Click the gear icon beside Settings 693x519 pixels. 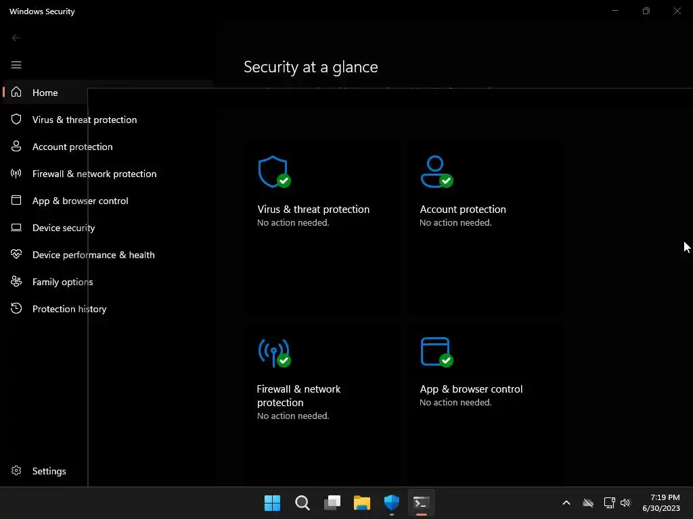pos(16,470)
